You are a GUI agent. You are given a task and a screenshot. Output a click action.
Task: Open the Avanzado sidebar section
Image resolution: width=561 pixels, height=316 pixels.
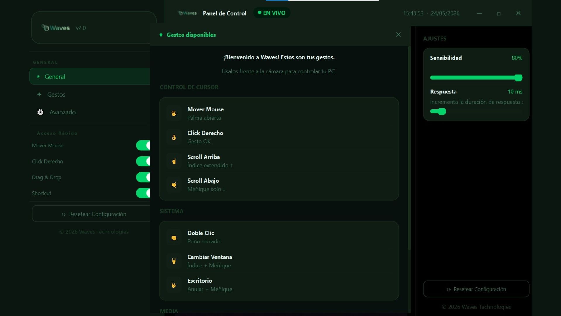click(x=89, y=112)
